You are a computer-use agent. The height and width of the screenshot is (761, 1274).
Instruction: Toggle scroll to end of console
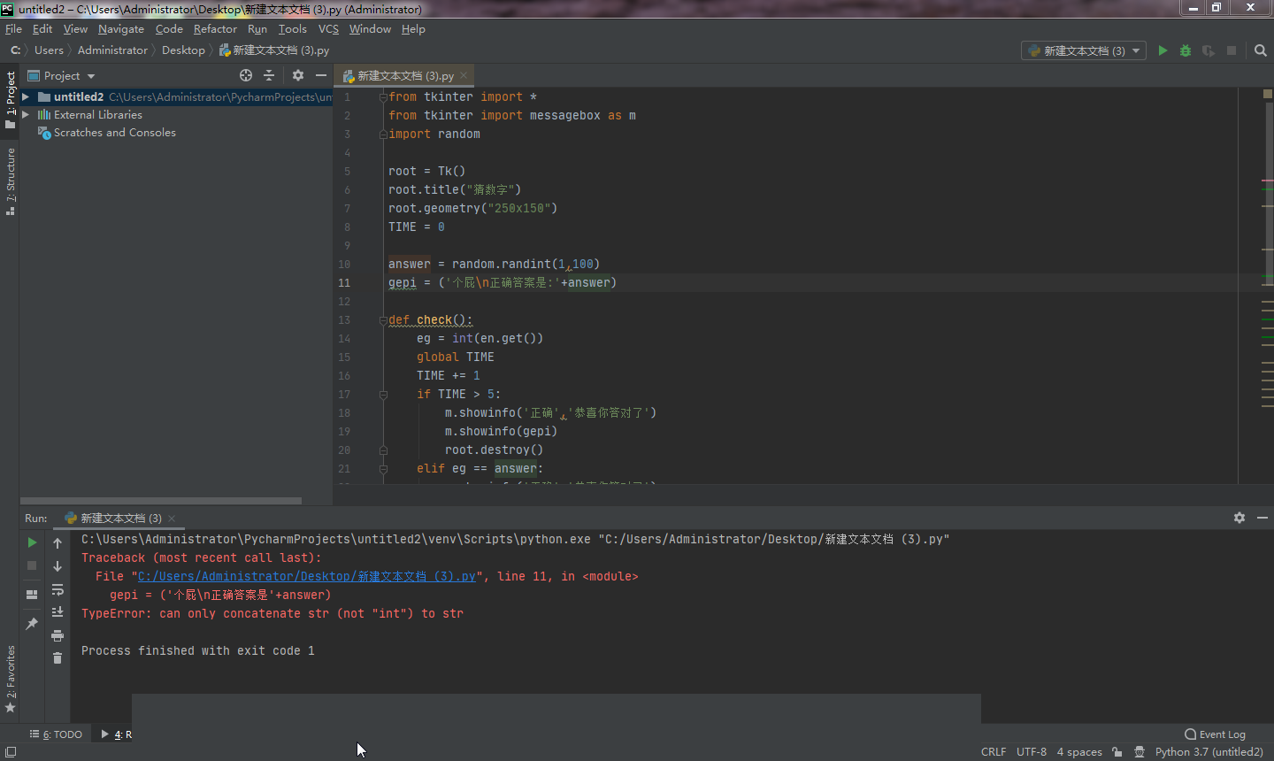tap(58, 612)
